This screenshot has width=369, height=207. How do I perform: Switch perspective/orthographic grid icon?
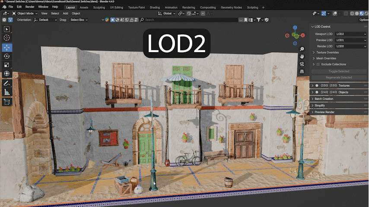click(302, 71)
